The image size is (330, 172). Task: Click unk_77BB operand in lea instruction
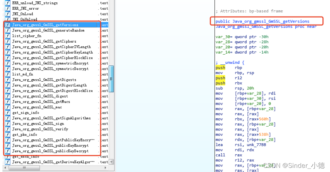coord(256,145)
